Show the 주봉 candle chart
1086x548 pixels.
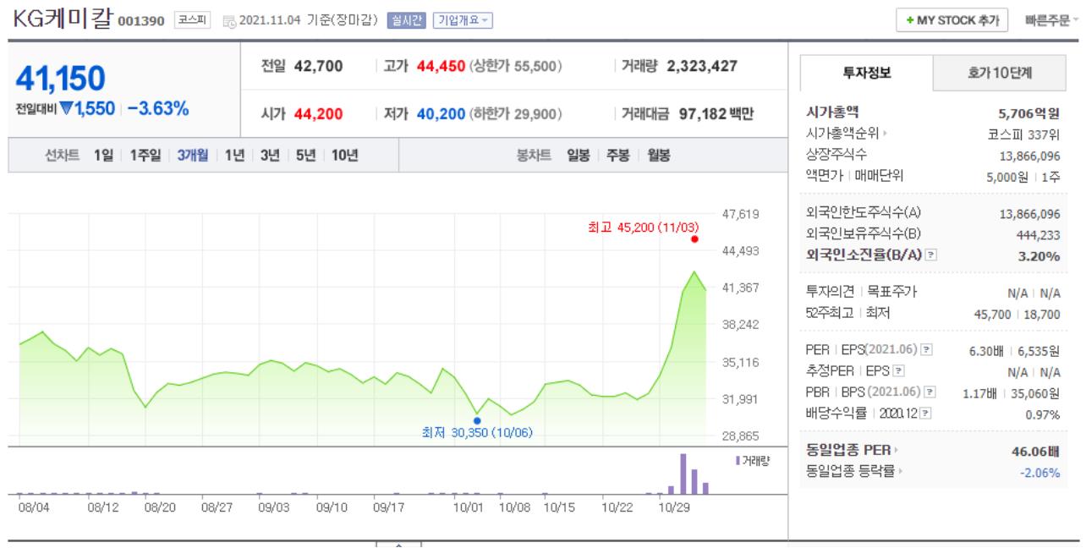(x=617, y=156)
